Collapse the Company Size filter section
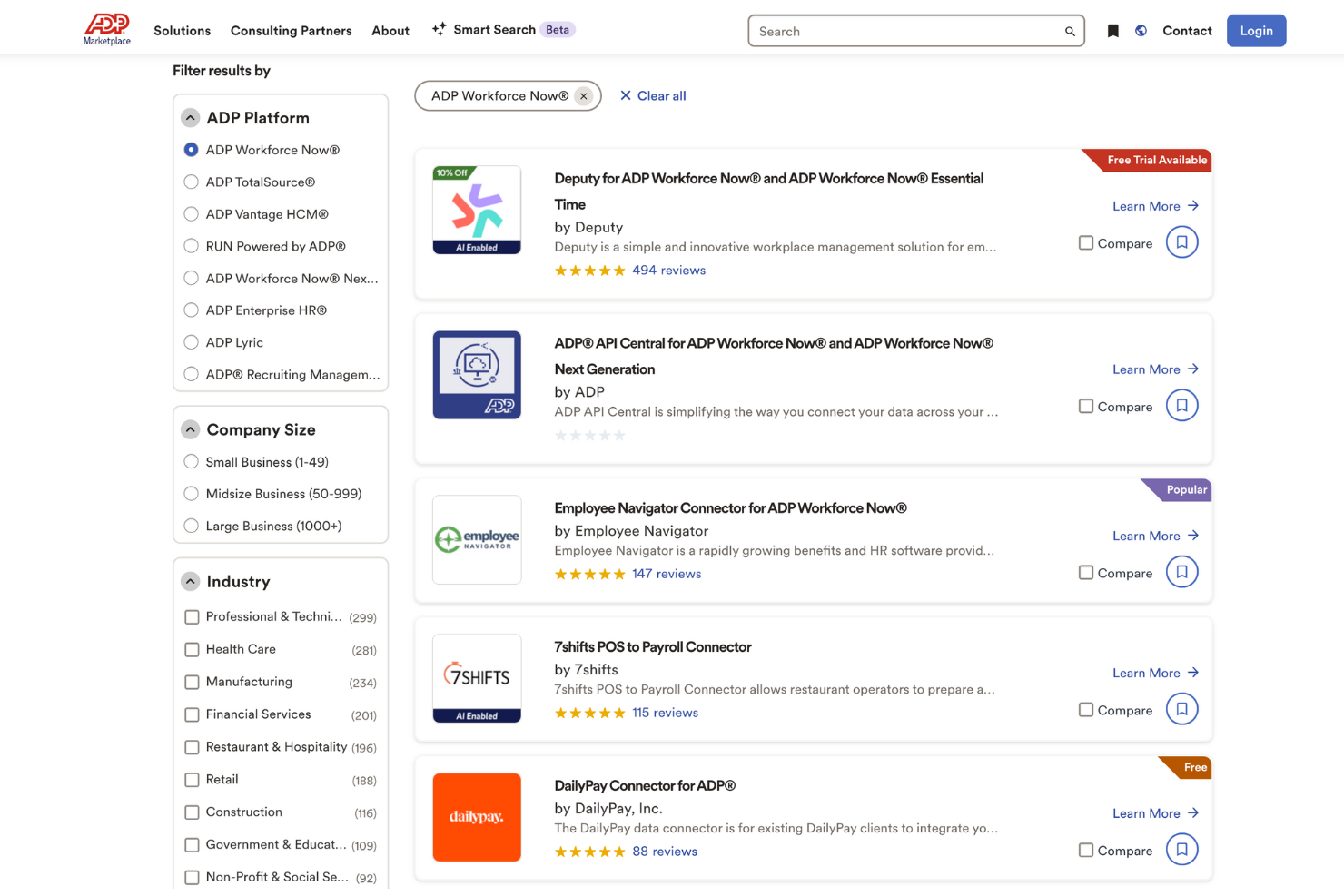The height and width of the screenshot is (896, 1344). point(191,429)
